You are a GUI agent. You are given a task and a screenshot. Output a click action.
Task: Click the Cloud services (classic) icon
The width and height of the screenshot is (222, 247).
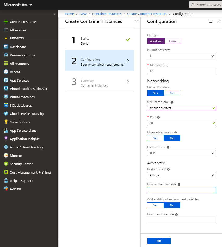point(6,113)
